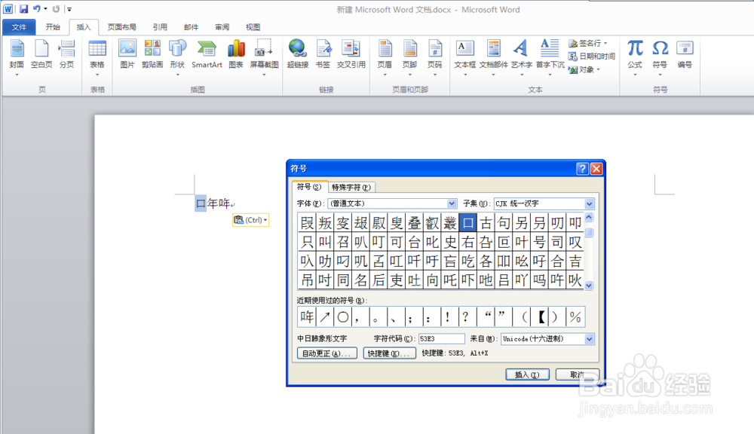Switch to the Page Layout (页面布局) tab
This screenshot has height=434, width=754.
(x=122, y=27)
